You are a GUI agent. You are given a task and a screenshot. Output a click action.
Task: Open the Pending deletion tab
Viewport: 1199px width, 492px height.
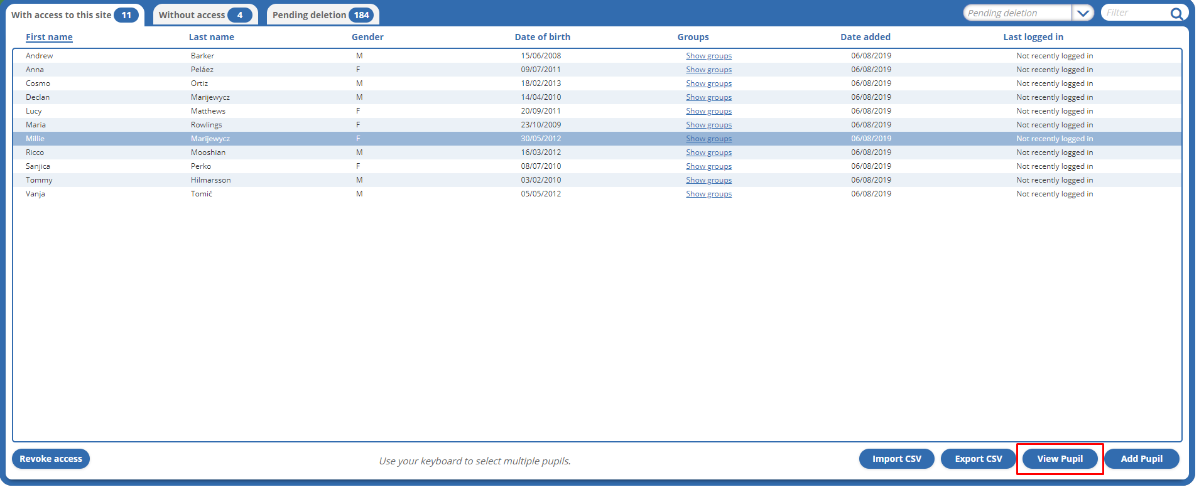point(322,15)
